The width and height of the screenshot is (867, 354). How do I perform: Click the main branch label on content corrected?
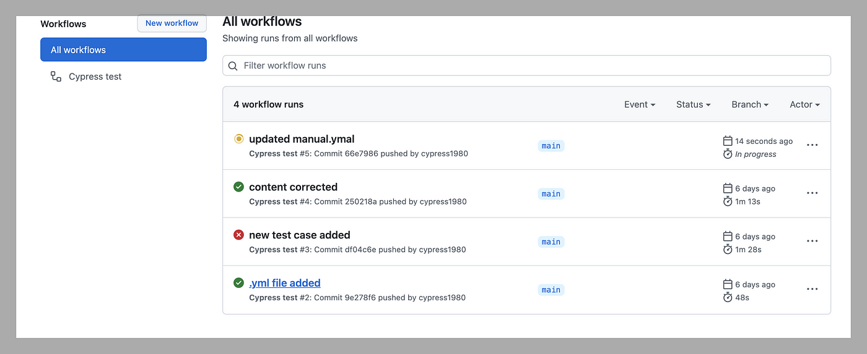[551, 194]
